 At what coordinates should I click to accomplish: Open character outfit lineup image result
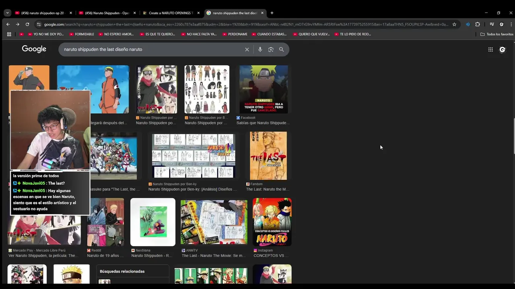(207, 90)
